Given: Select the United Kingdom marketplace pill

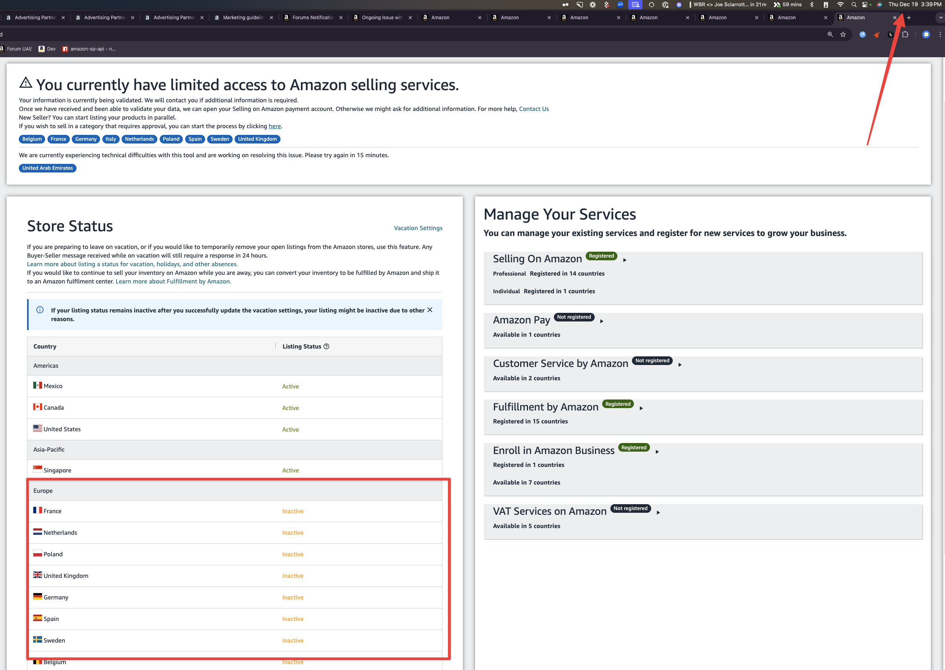Looking at the screenshot, I should pos(257,139).
